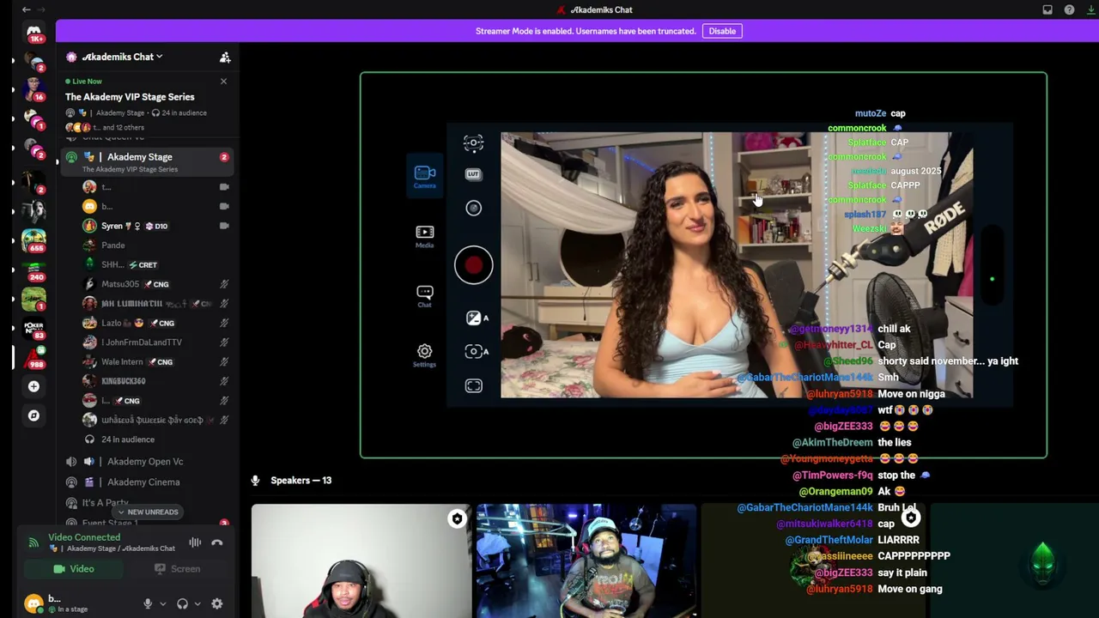Open Discord home direct messages icon
Screen dimensions: 1099x618
tap(33, 32)
